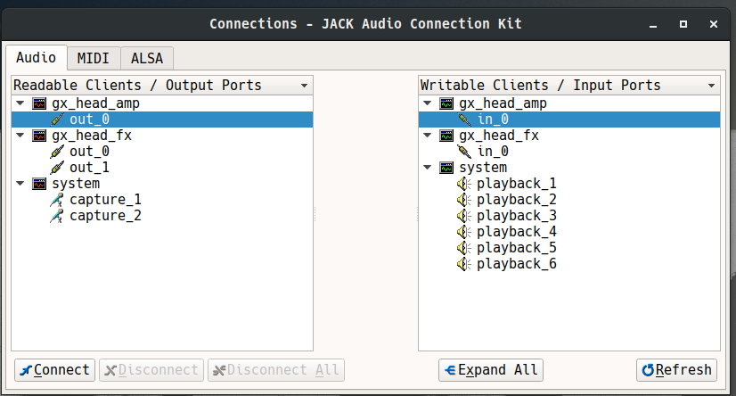Image resolution: width=736 pixels, height=396 pixels.
Task: Click the playback_3 speaker port icon
Action: (464, 216)
